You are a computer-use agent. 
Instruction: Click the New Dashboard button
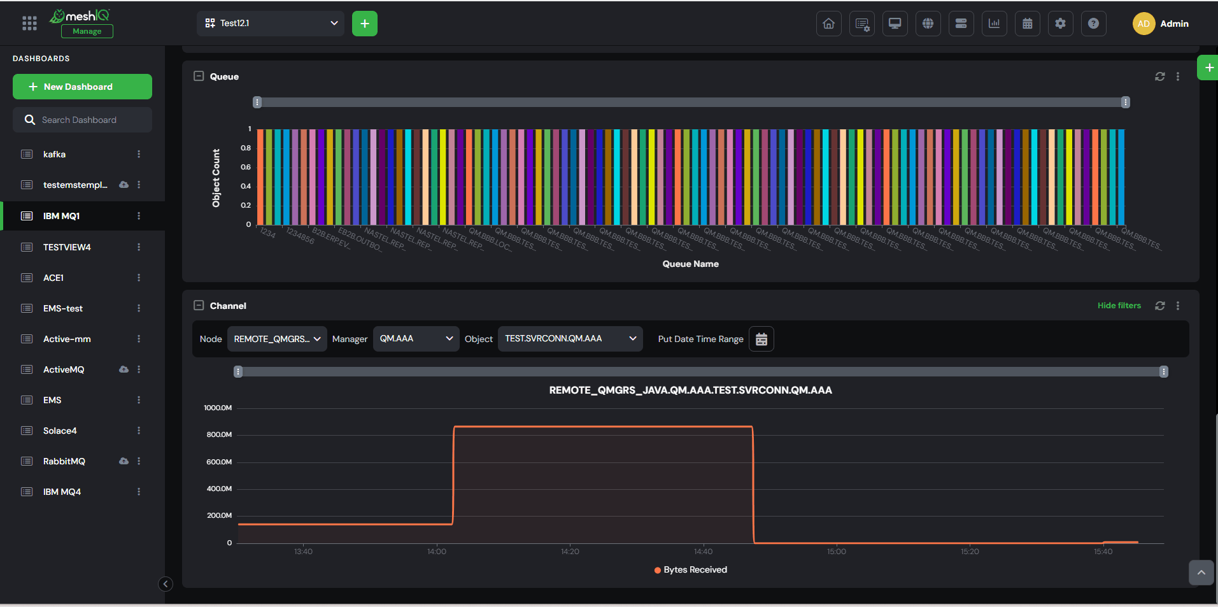pos(82,87)
